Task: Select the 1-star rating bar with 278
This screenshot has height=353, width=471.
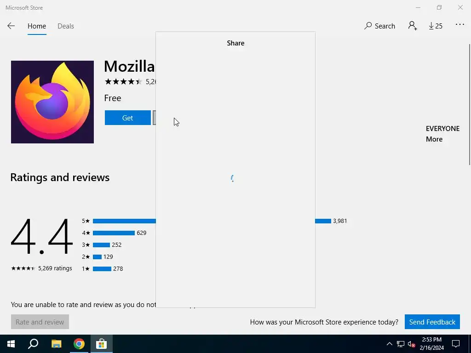Action: [x=102, y=268]
